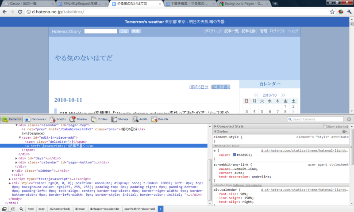The width and height of the screenshot is (354, 212).
Task: Click the Hatena diary search input
Action: (101, 31)
